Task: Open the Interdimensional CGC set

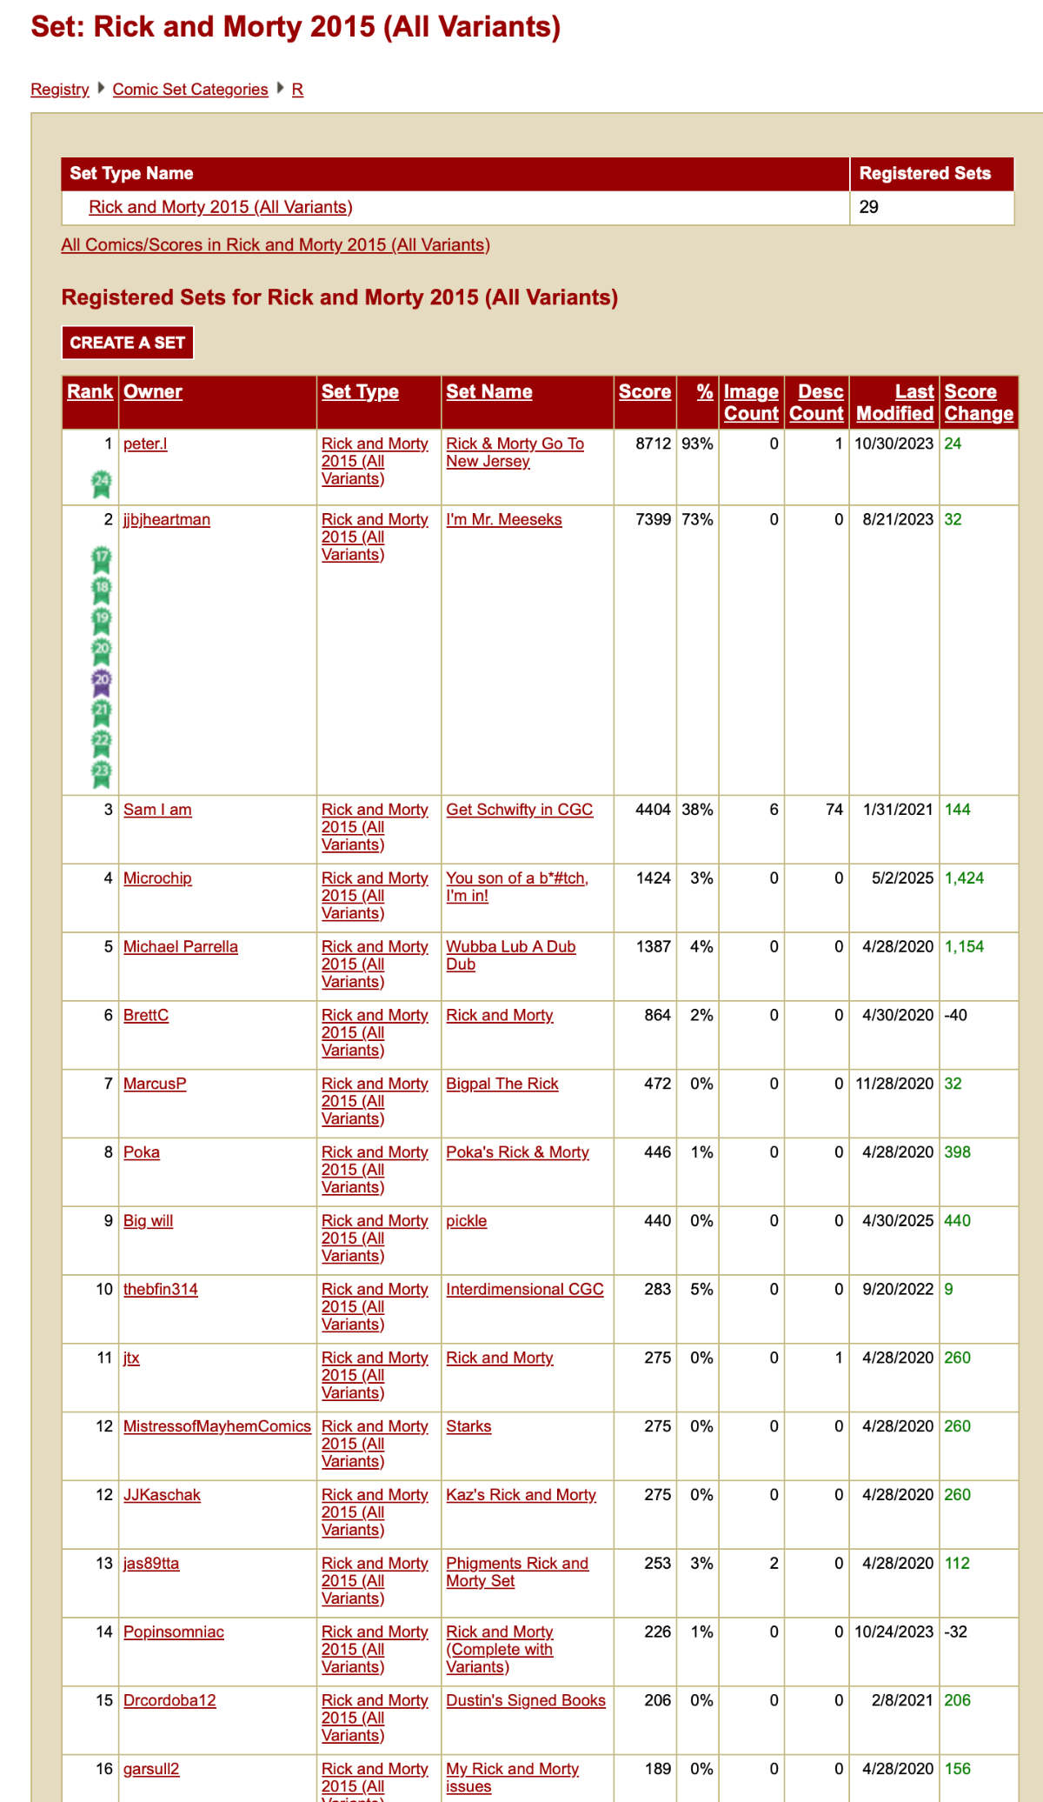Action: pos(525,1290)
